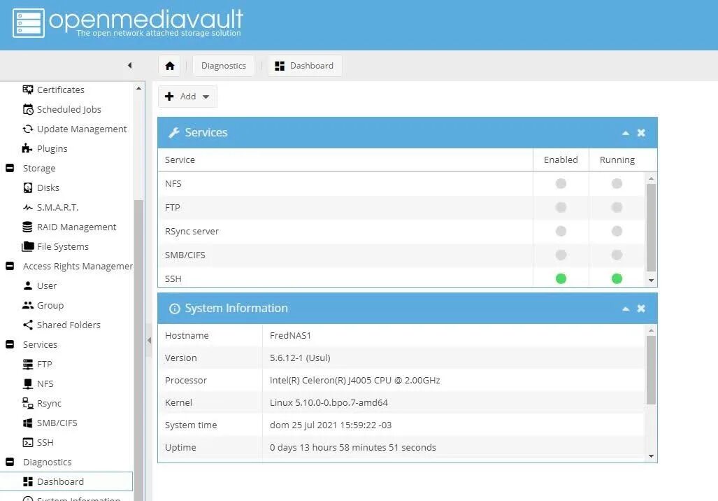Click SMB/CIFS Enabled indicator
Screen dimensions: 718x501
[x=561, y=255]
